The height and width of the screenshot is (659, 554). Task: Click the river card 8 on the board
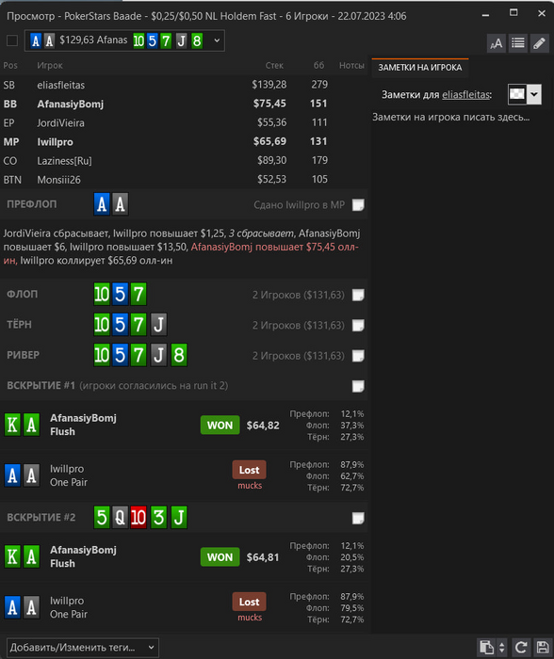coord(179,355)
